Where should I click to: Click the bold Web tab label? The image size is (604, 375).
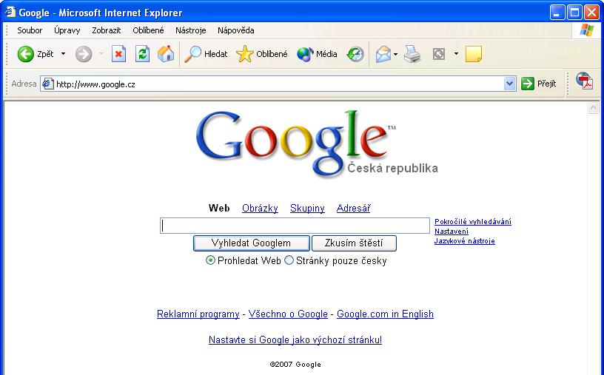click(x=219, y=209)
